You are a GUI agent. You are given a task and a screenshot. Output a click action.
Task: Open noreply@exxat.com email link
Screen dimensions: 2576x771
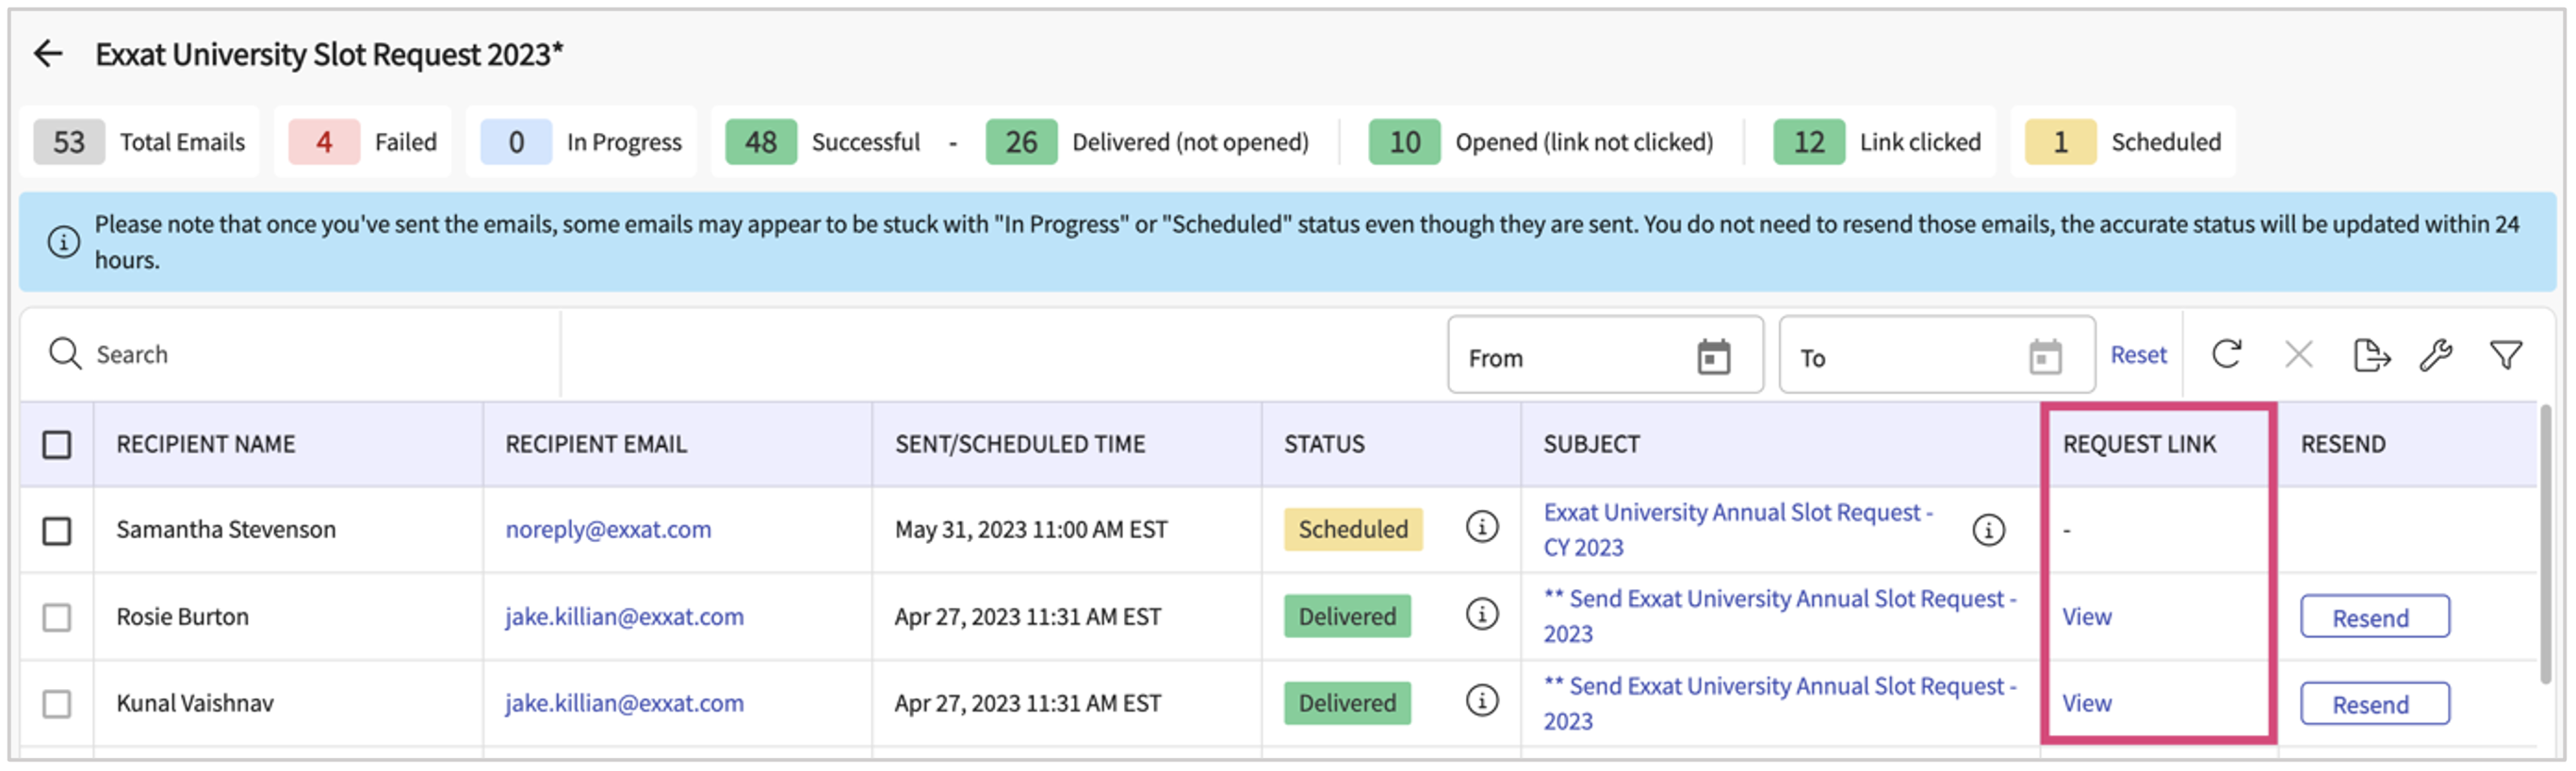608,530
